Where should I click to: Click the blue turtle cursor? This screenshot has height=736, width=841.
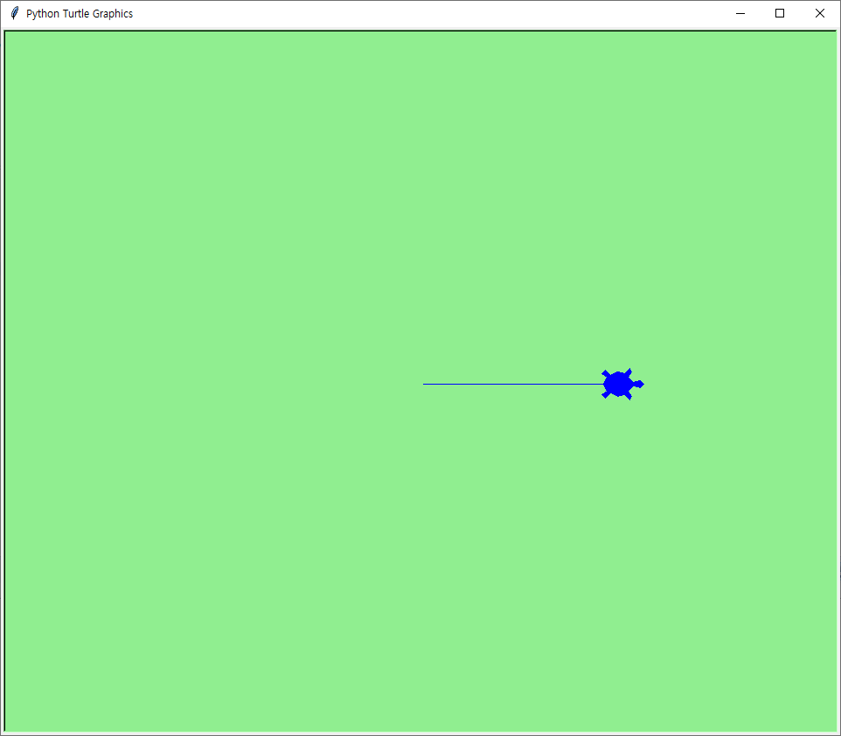622,384
